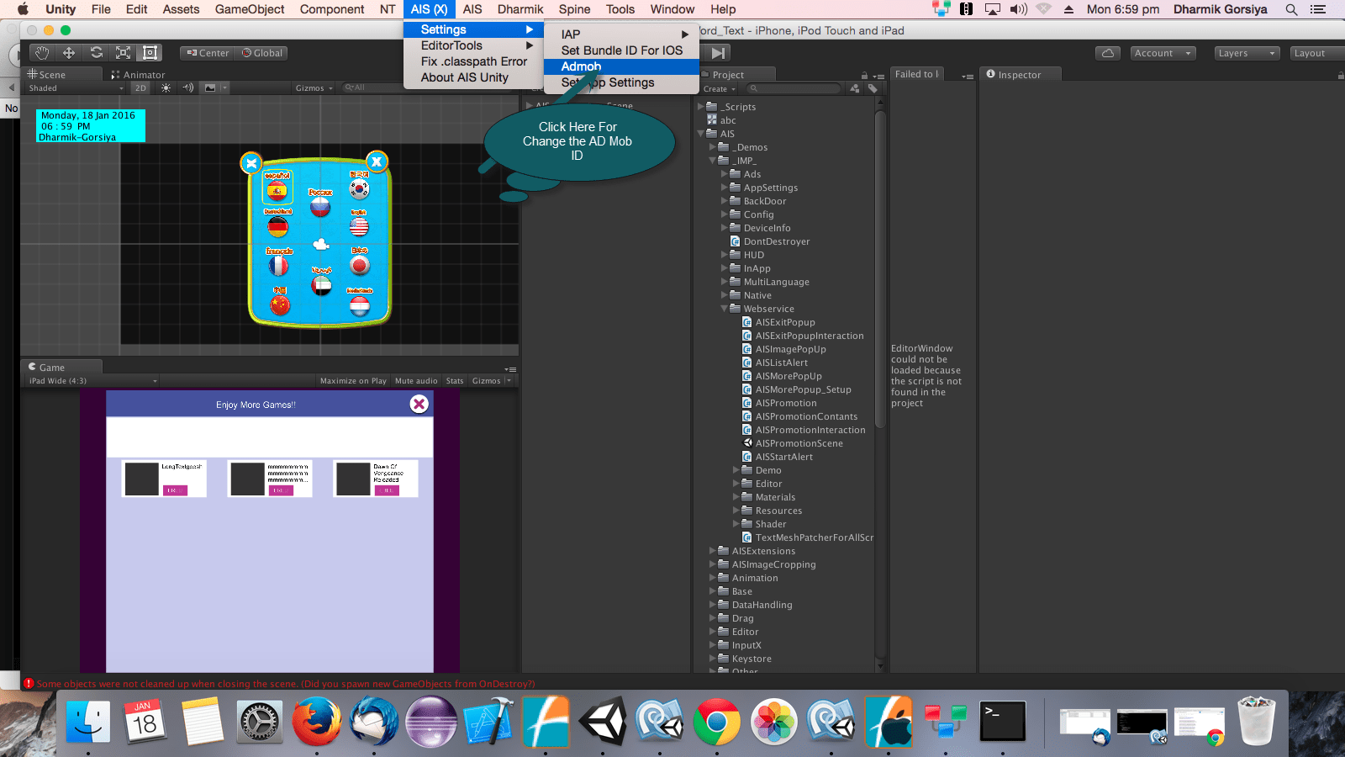Image resolution: width=1345 pixels, height=757 pixels.
Task: Open the GameObject menu
Action: point(250,9)
